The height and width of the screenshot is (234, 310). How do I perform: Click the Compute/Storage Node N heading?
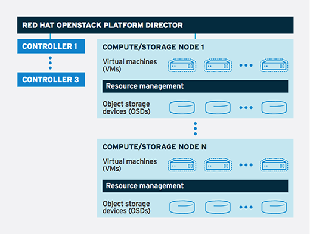click(154, 147)
